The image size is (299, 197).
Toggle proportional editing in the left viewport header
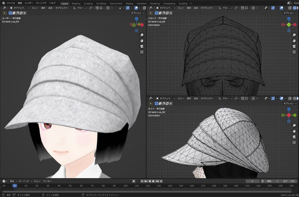tap(107, 8)
